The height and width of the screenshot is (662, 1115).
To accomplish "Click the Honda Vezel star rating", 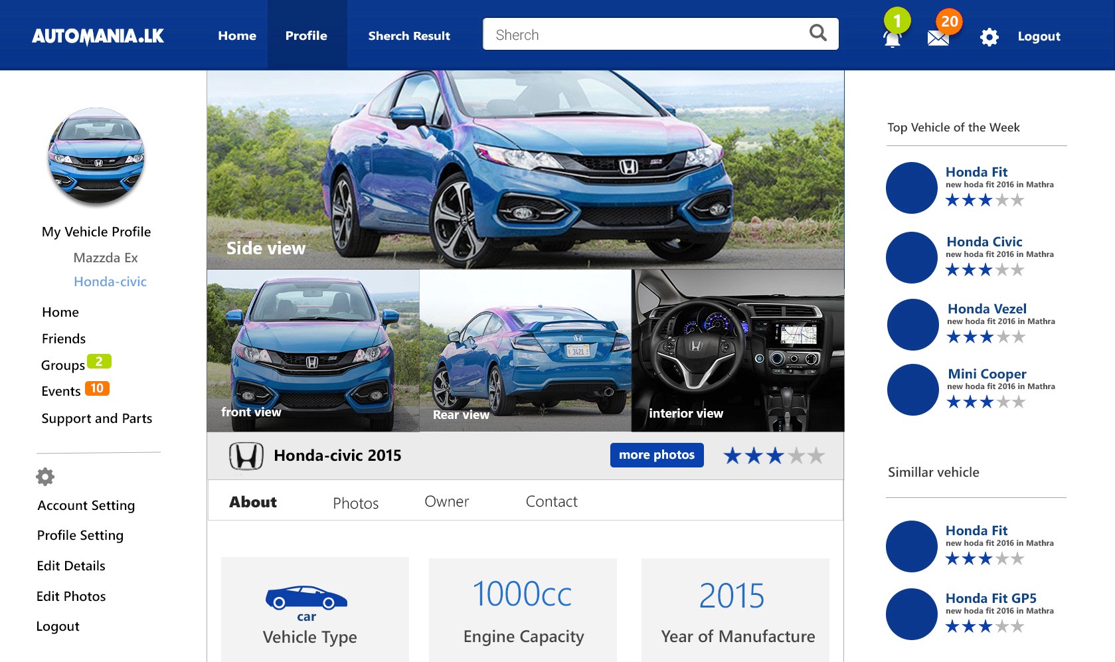I will coord(986,337).
